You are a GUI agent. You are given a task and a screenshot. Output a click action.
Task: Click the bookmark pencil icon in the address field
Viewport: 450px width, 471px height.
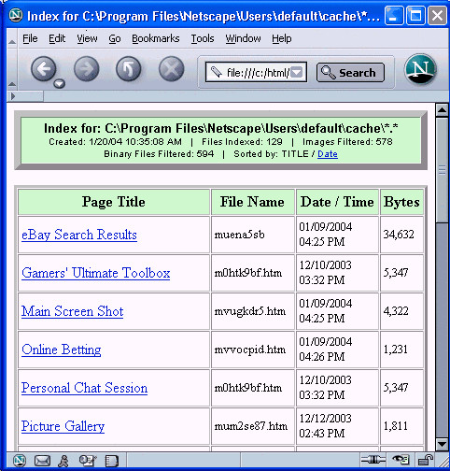[216, 72]
